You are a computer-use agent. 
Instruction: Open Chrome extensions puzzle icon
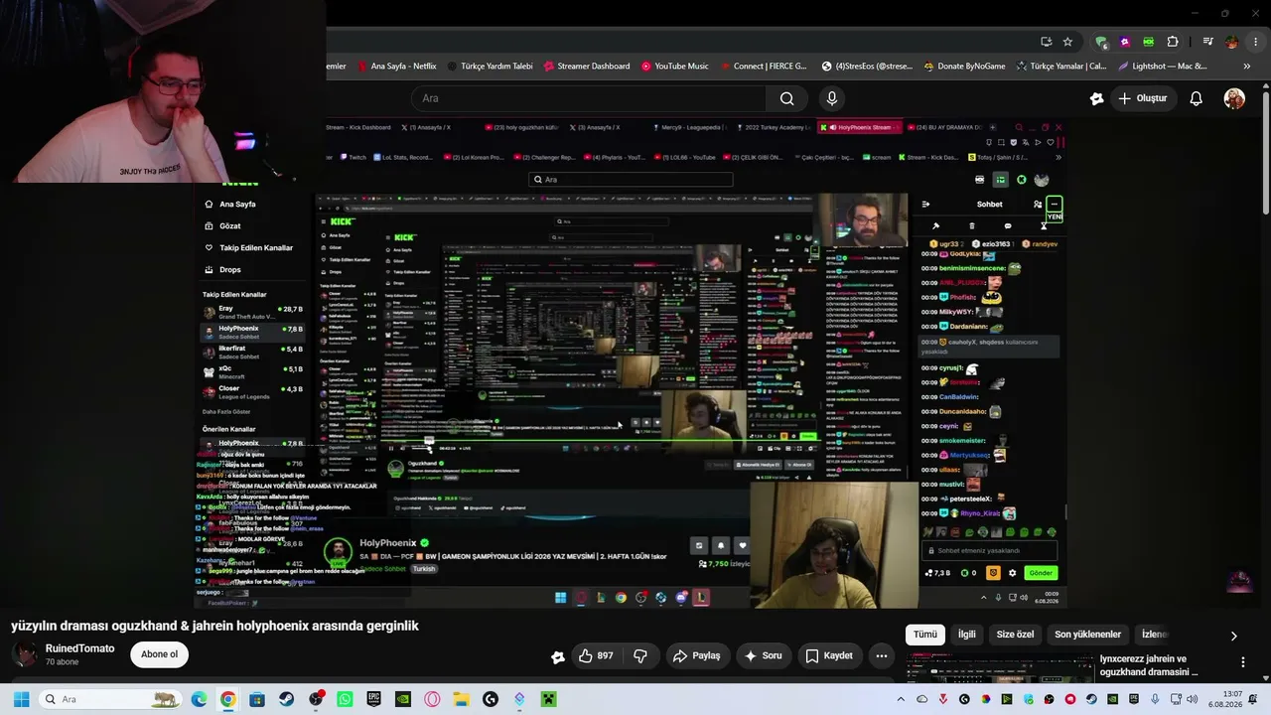1173,42
